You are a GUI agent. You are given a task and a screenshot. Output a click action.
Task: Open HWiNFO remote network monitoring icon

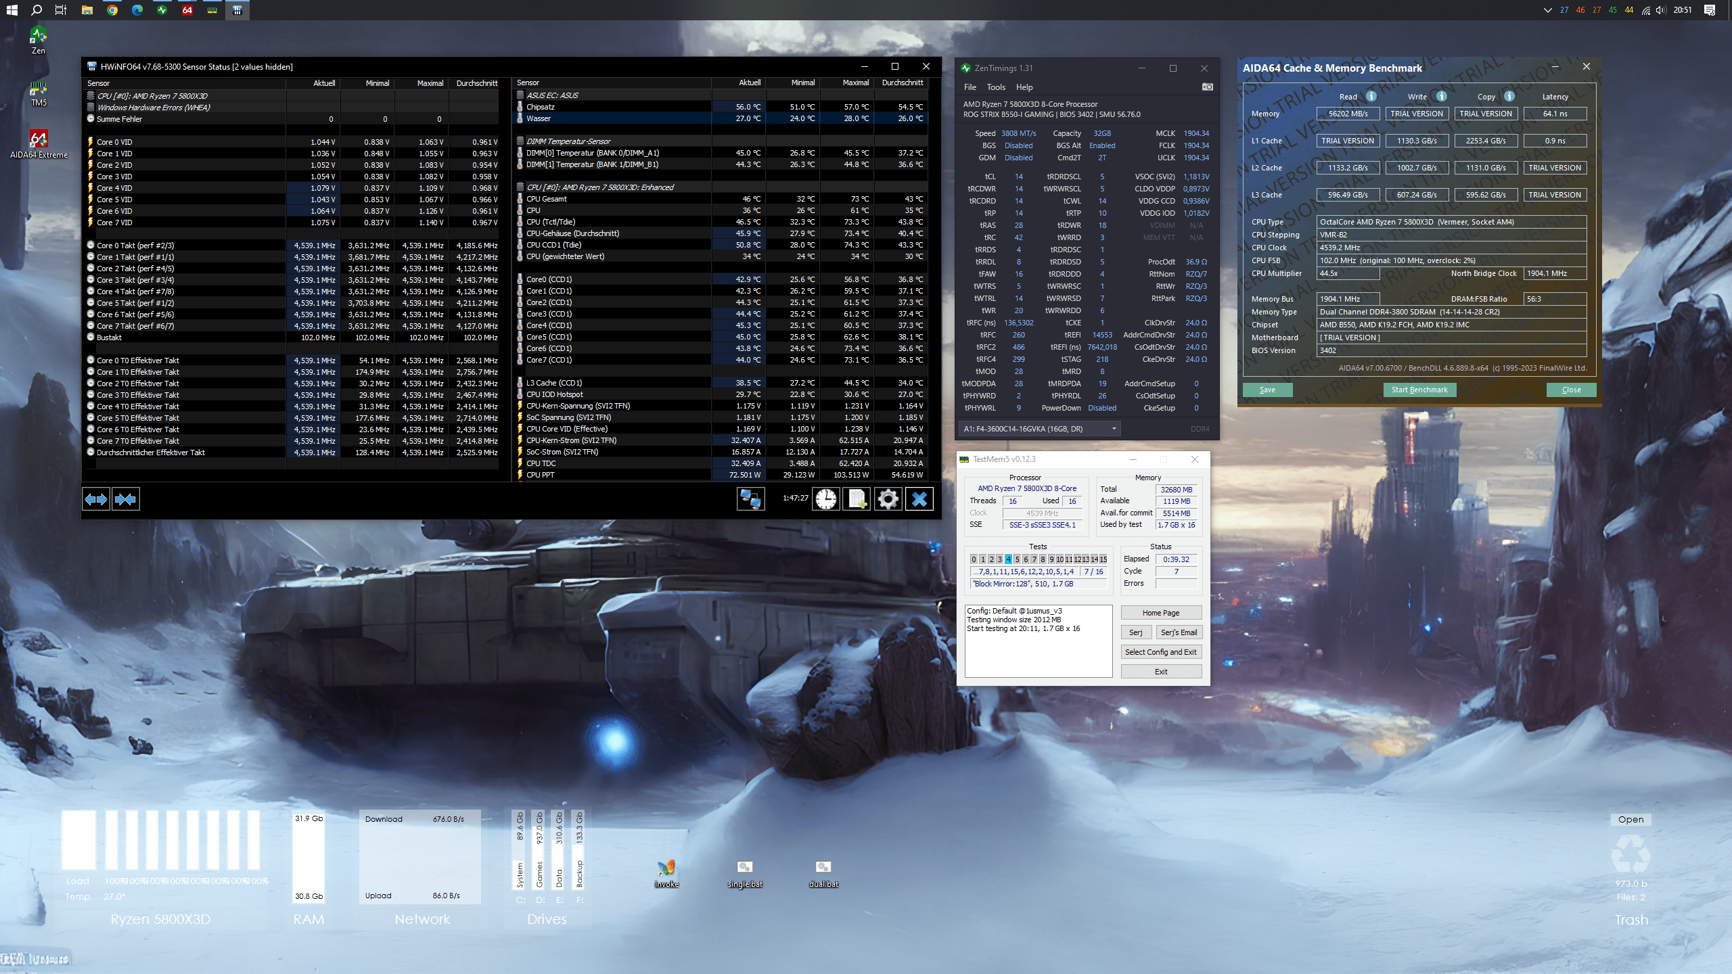750,499
